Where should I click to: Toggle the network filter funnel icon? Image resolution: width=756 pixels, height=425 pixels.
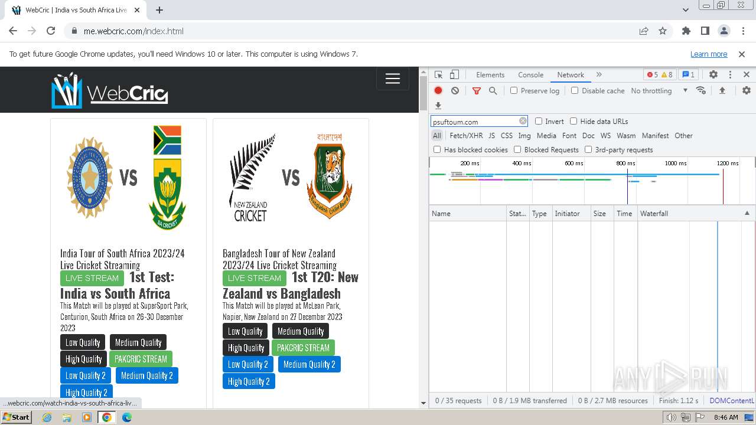tap(477, 90)
